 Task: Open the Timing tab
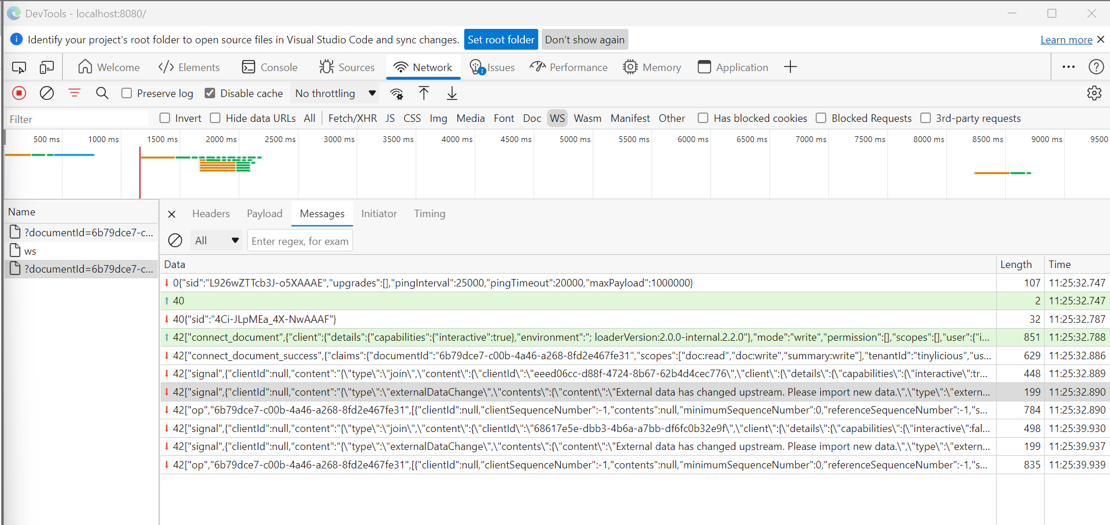(x=430, y=214)
